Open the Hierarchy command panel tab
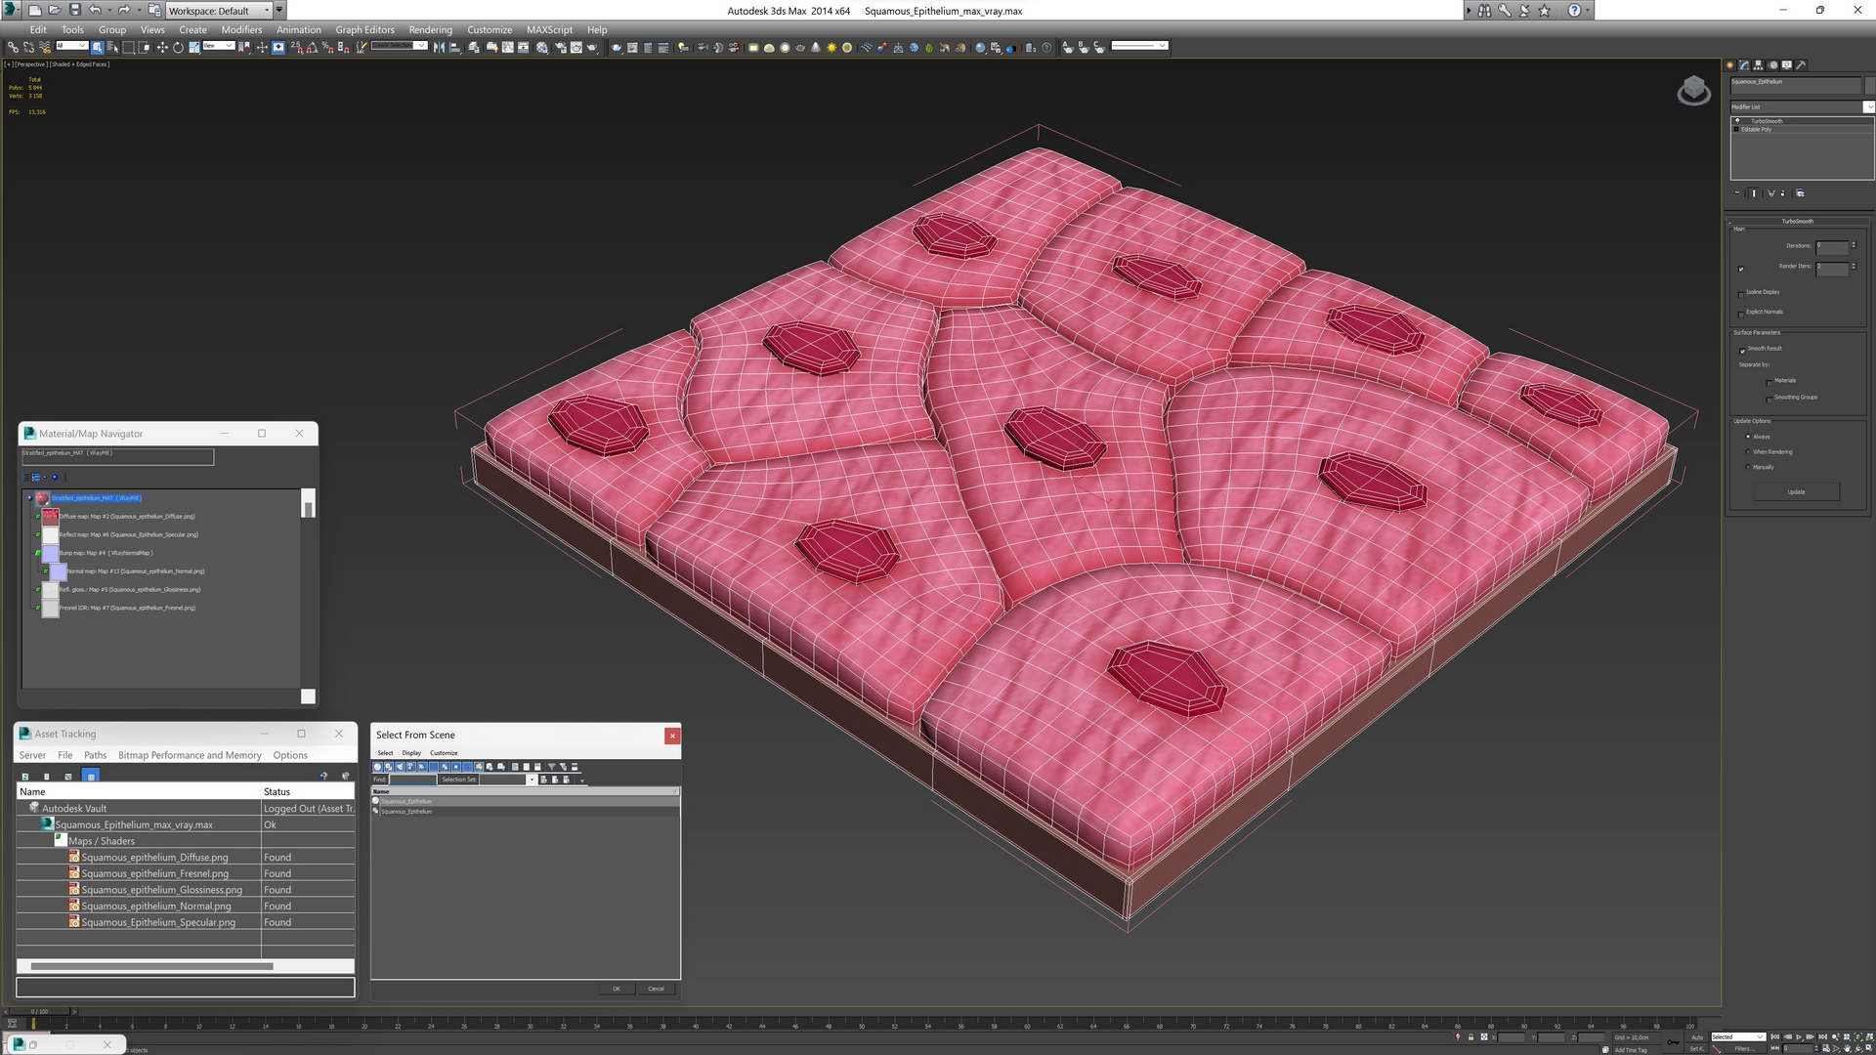 click(x=1759, y=65)
